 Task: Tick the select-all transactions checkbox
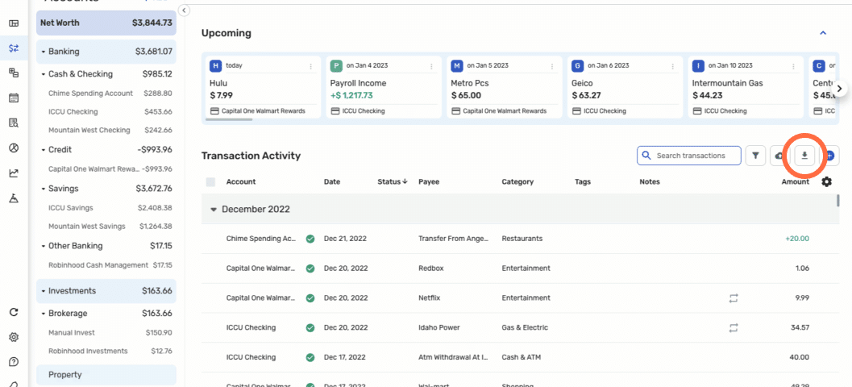pyautogui.click(x=210, y=182)
